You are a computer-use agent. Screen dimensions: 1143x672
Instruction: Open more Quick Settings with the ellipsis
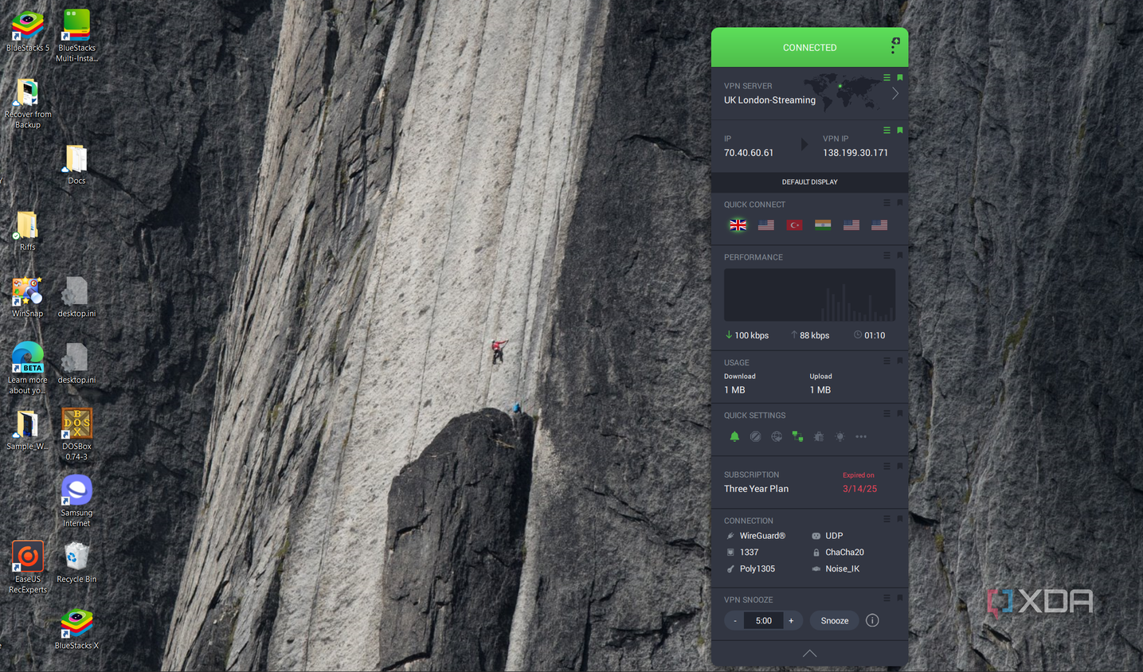861,436
